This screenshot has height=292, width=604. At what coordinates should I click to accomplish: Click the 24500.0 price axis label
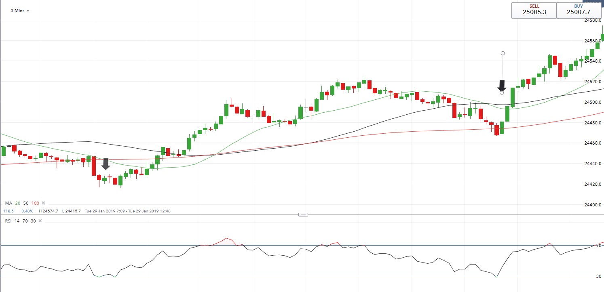click(593, 102)
